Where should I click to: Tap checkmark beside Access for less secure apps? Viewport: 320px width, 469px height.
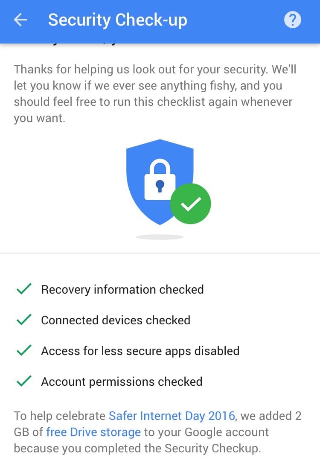(23, 351)
